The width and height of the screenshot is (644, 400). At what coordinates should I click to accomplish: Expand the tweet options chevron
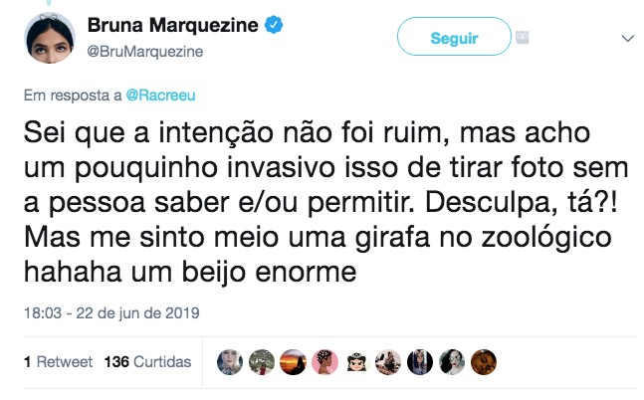[627, 39]
